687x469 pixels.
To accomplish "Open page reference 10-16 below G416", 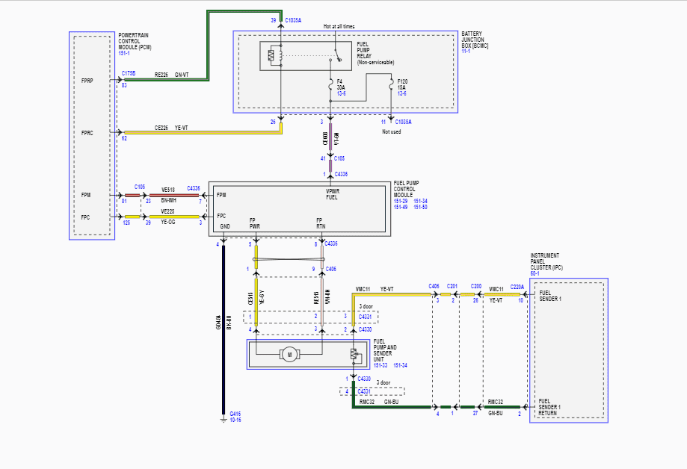I will pyautogui.click(x=235, y=420).
